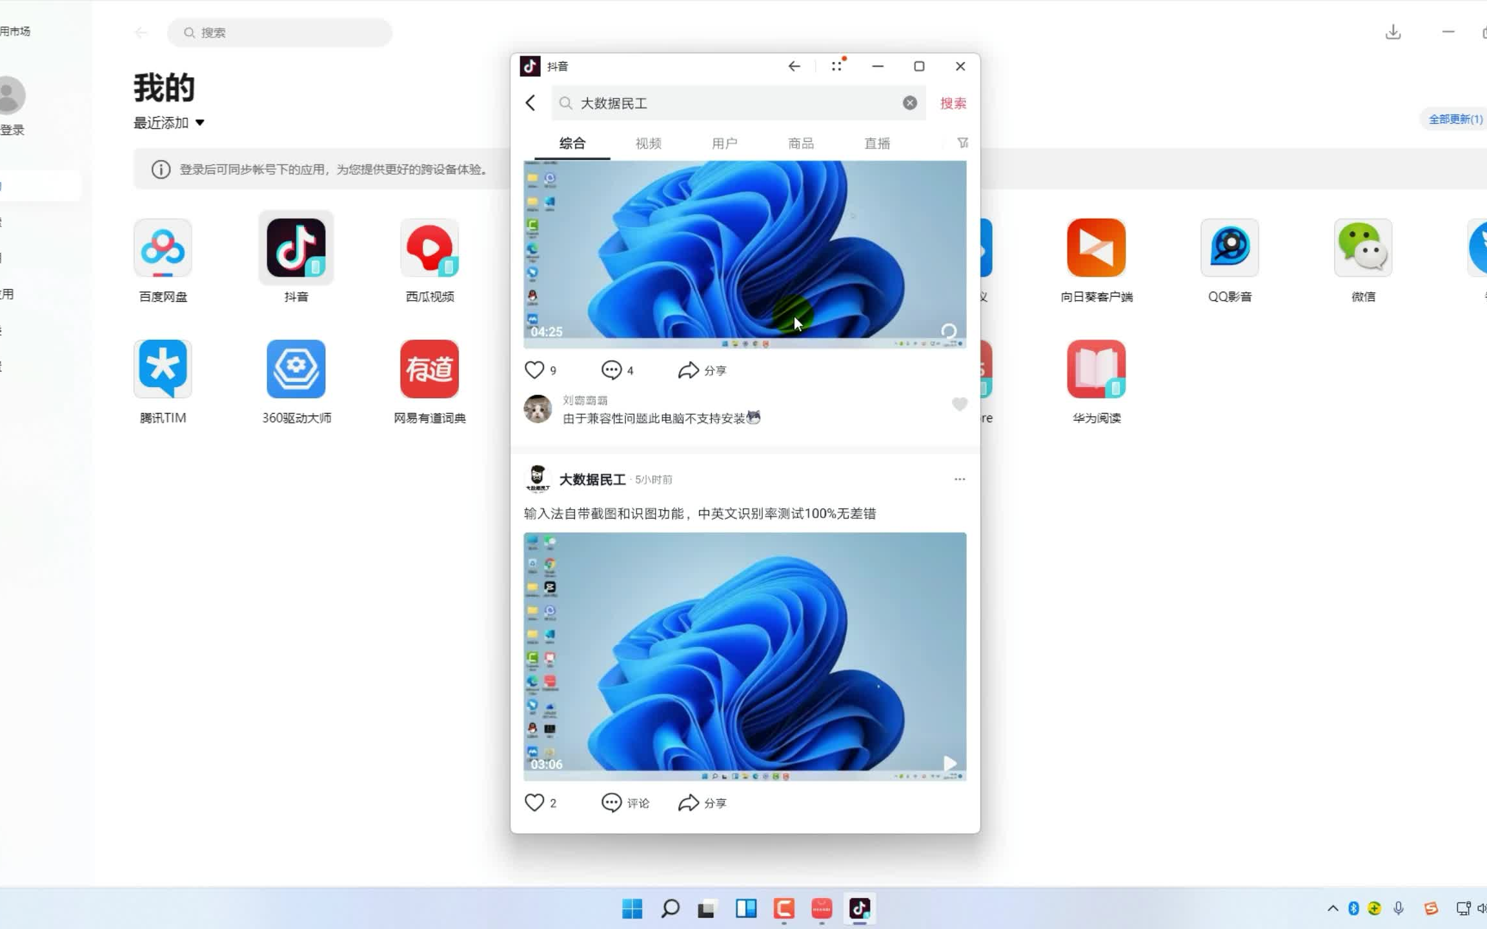
Task: Open the filter icon in Douyin search results
Action: pyautogui.click(x=962, y=143)
